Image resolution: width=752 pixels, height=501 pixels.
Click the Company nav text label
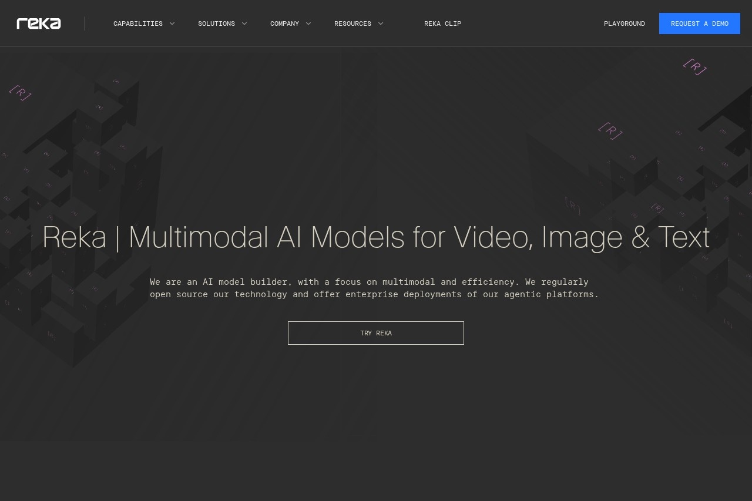point(284,23)
